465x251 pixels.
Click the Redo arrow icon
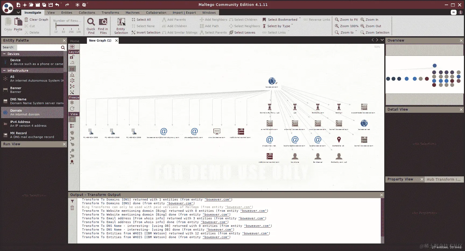[x=67, y=5]
